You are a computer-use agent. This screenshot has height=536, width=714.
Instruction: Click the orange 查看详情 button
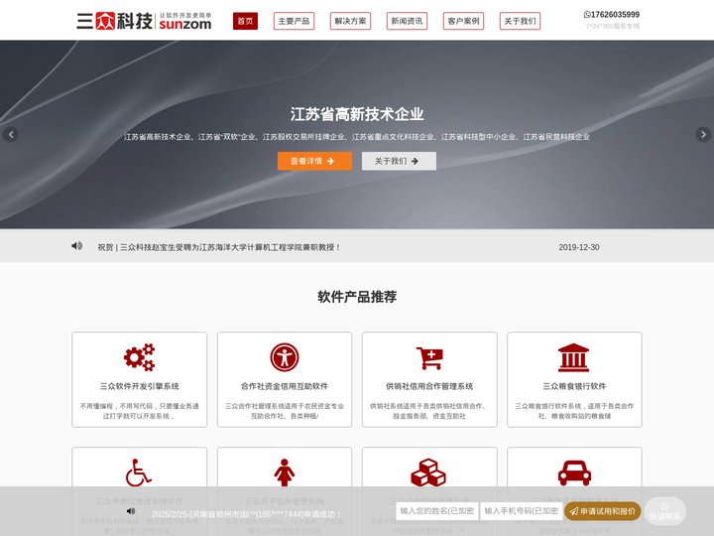coord(314,161)
